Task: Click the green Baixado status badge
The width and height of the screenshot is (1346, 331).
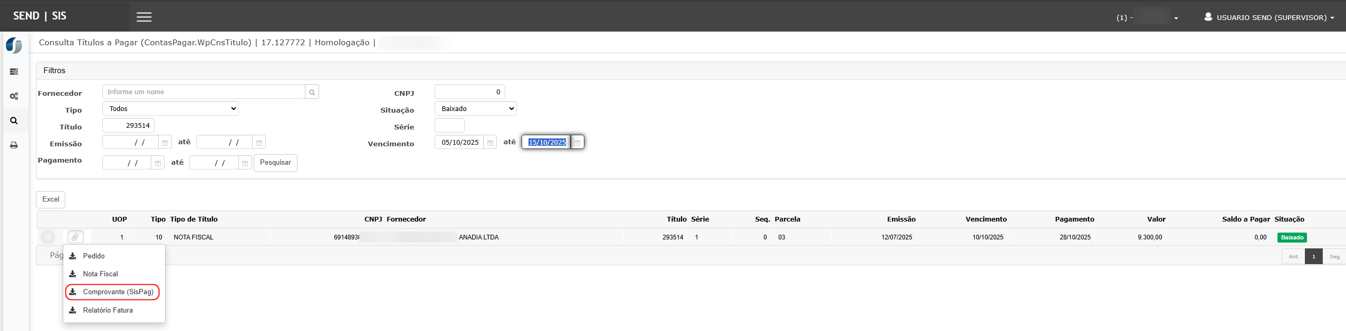Action: 1292,238
